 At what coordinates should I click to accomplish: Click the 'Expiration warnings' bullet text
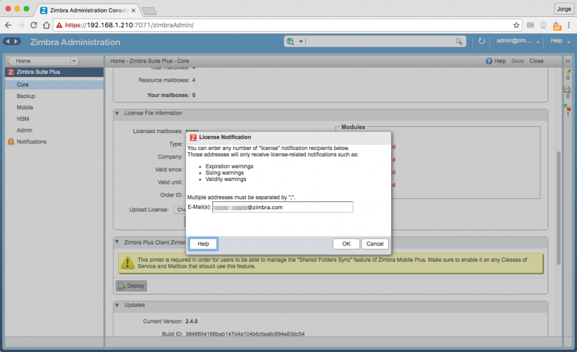point(229,166)
